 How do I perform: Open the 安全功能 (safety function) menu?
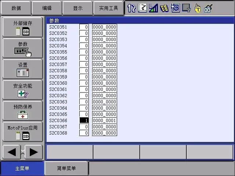(23, 90)
